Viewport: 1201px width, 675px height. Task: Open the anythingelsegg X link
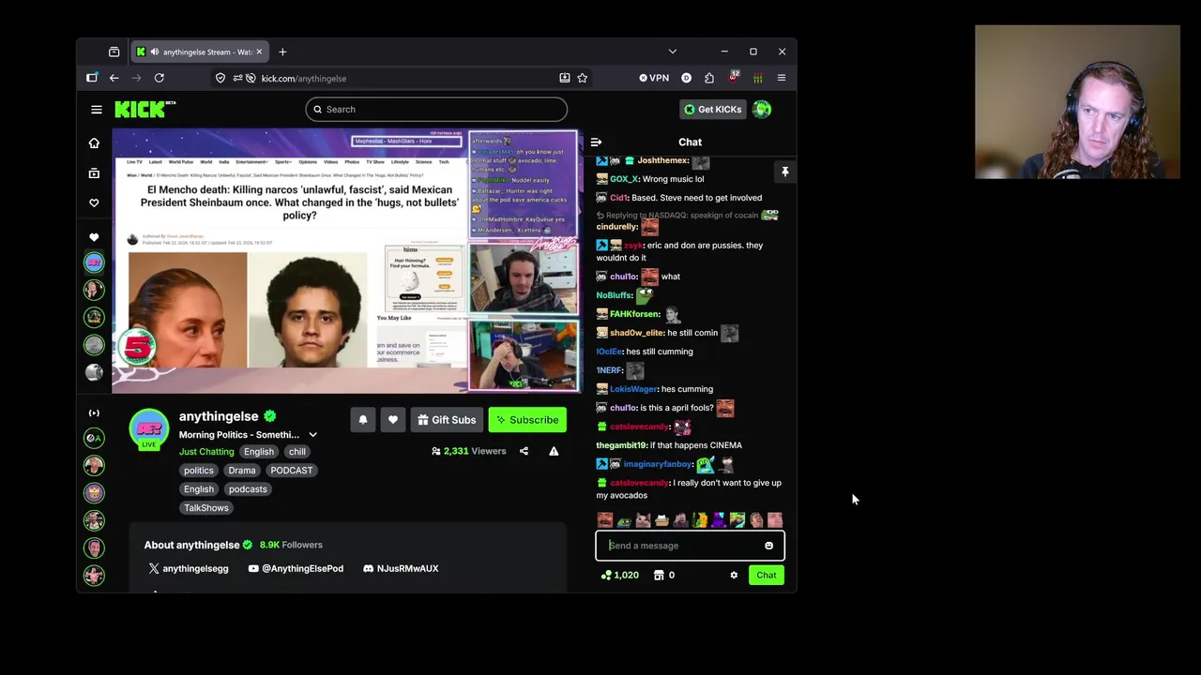click(188, 568)
